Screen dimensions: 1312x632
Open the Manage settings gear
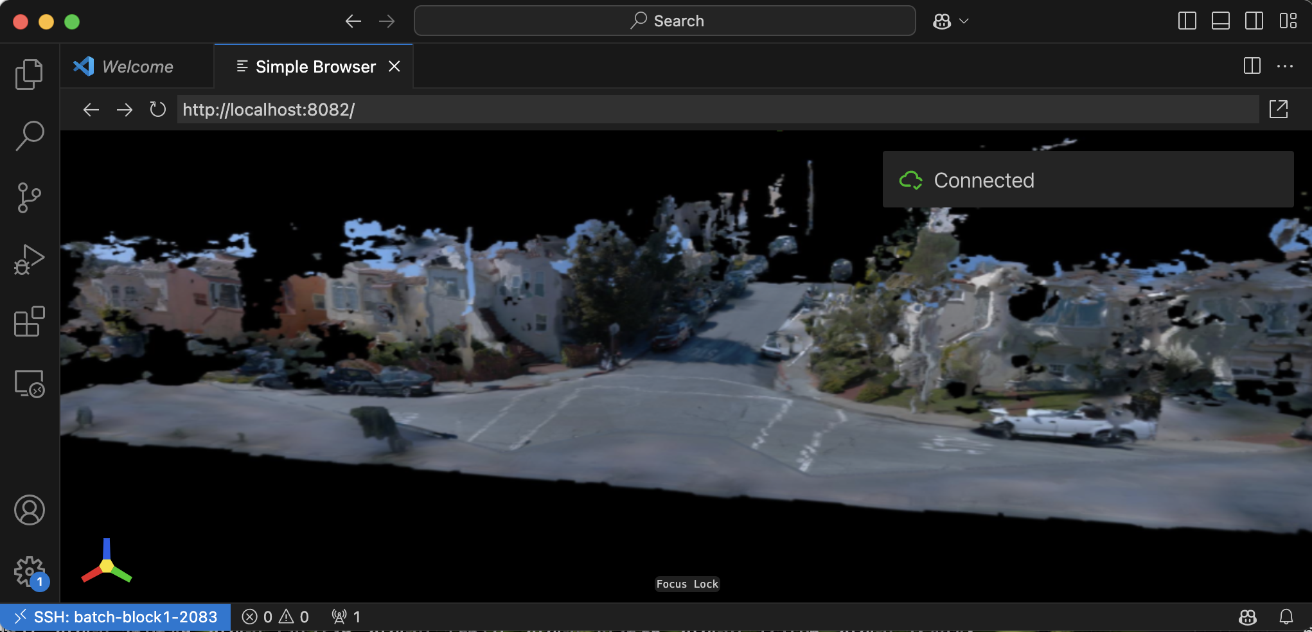[29, 571]
